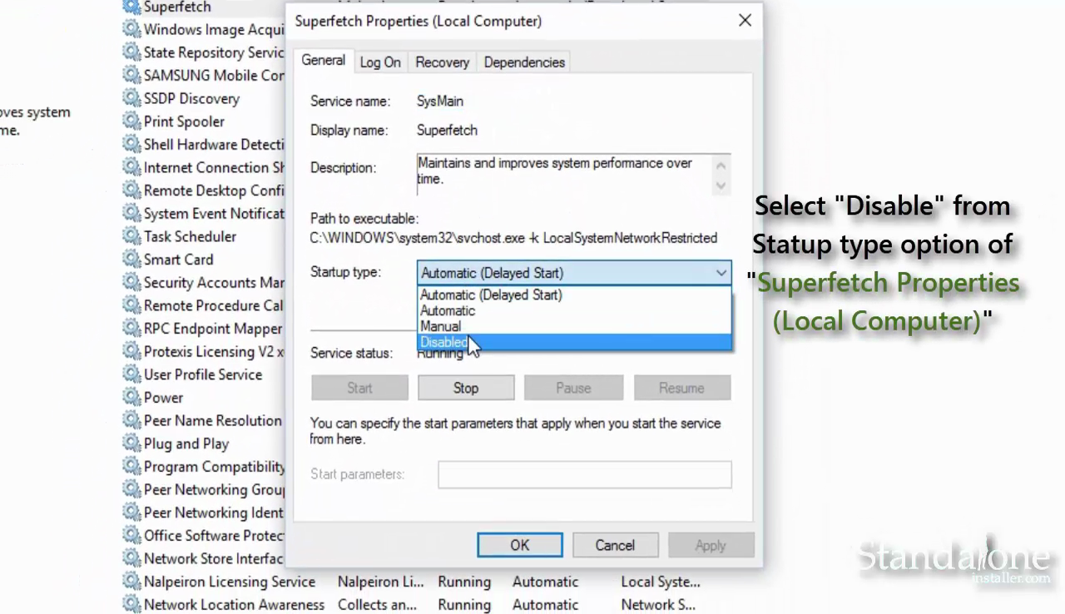
Task: Click Running status of Nalpeiron Licensing Service
Action: (x=464, y=582)
